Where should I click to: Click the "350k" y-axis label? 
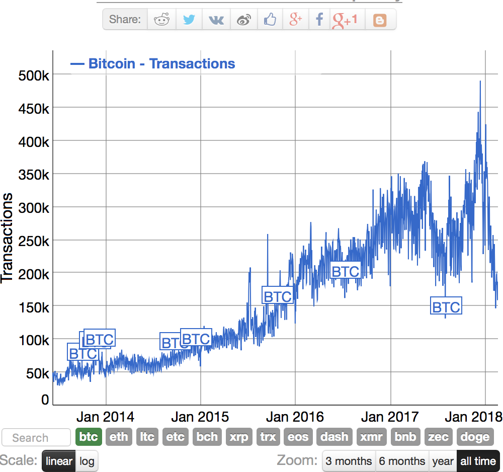(x=34, y=175)
